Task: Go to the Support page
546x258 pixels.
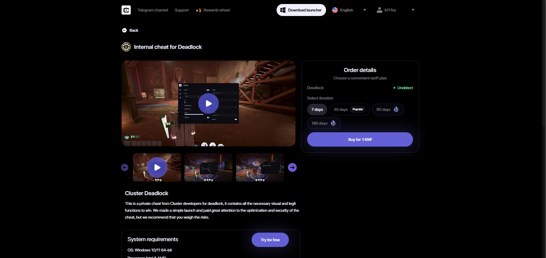Action: coord(182,10)
